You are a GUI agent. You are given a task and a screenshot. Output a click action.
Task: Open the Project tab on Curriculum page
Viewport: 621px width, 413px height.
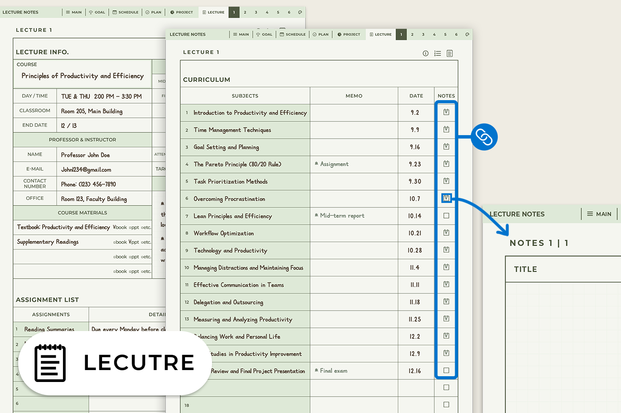[x=349, y=35]
